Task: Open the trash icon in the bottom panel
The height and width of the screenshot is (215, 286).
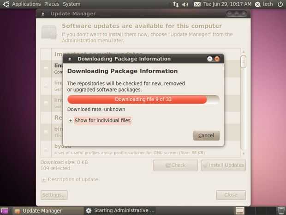Action: click(281, 211)
